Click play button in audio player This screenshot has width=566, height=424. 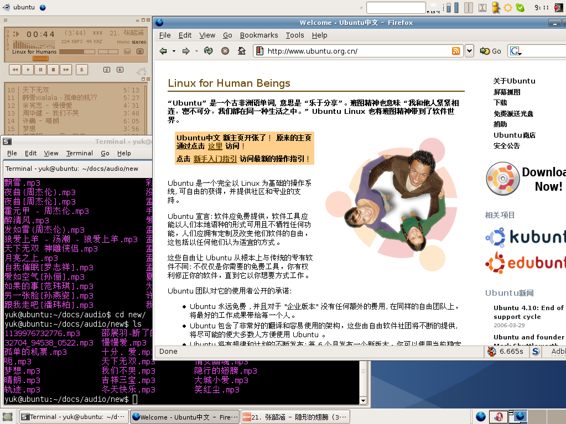(x=28, y=70)
